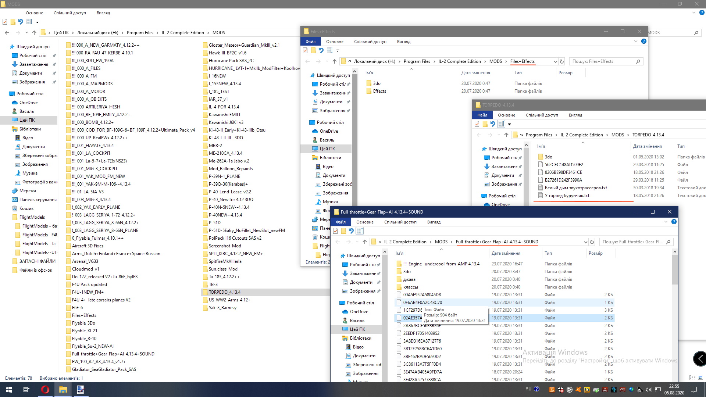Open Вигляд tab in Full_throttle window

point(434,222)
